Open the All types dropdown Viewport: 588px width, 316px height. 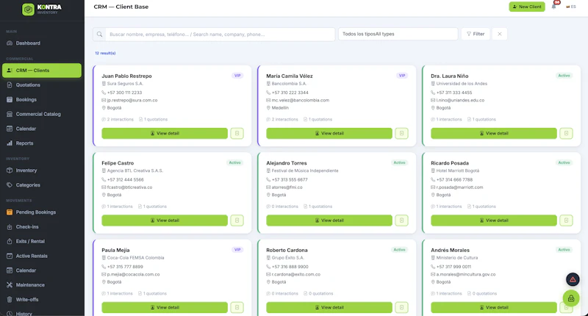click(398, 34)
